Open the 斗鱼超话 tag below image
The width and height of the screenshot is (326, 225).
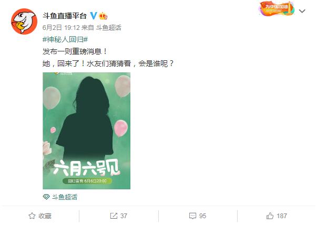pos(65,197)
